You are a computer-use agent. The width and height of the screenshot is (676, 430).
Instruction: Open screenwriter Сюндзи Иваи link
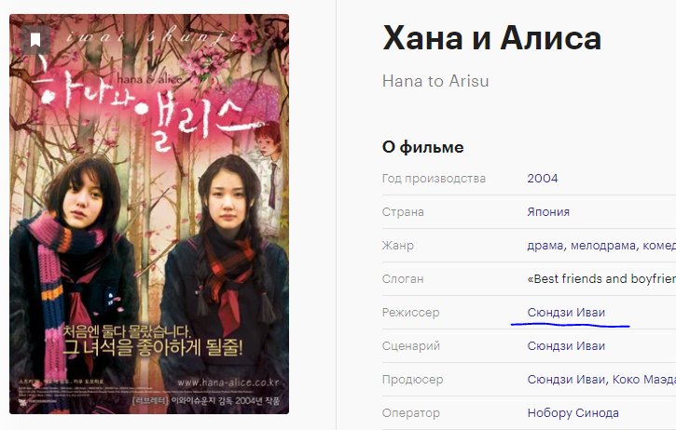566,346
